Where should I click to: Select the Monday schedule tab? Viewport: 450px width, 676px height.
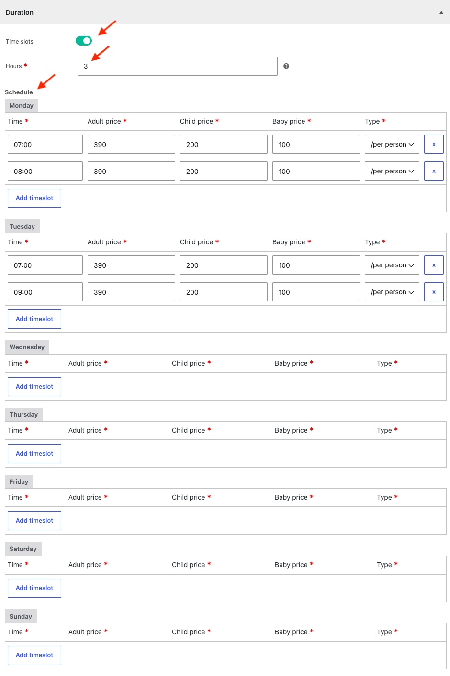22,105
